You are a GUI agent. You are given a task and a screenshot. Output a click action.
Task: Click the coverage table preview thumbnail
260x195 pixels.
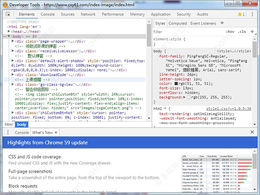tap(217, 173)
